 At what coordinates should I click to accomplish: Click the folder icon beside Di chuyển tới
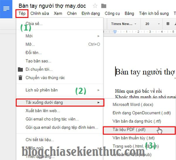pyautogui.click(x=21, y=70)
